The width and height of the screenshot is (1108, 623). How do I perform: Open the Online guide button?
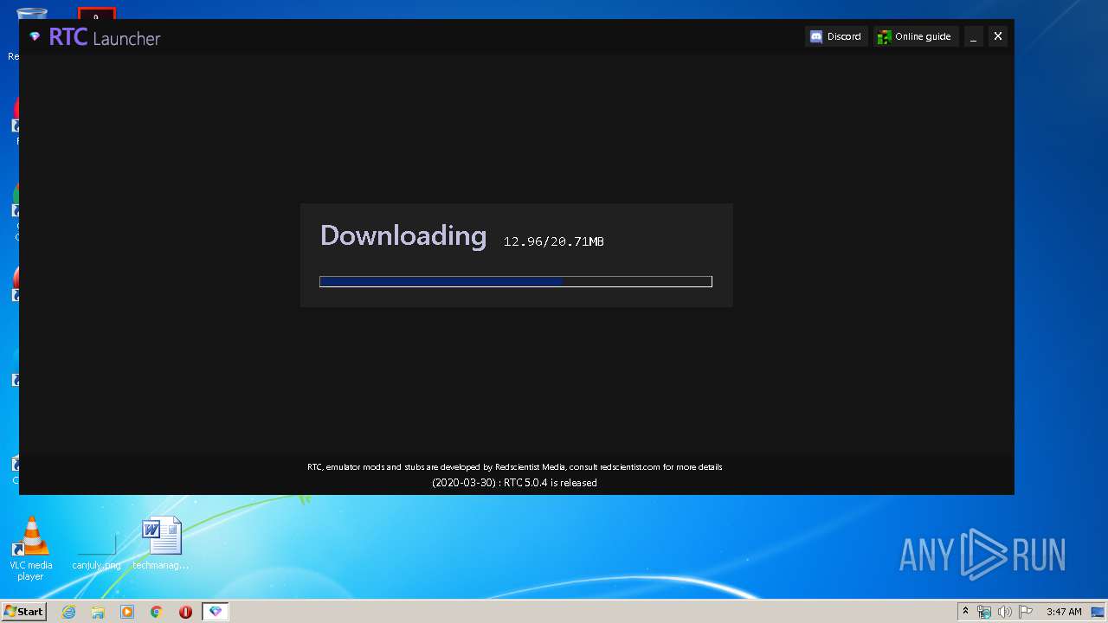click(x=915, y=36)
